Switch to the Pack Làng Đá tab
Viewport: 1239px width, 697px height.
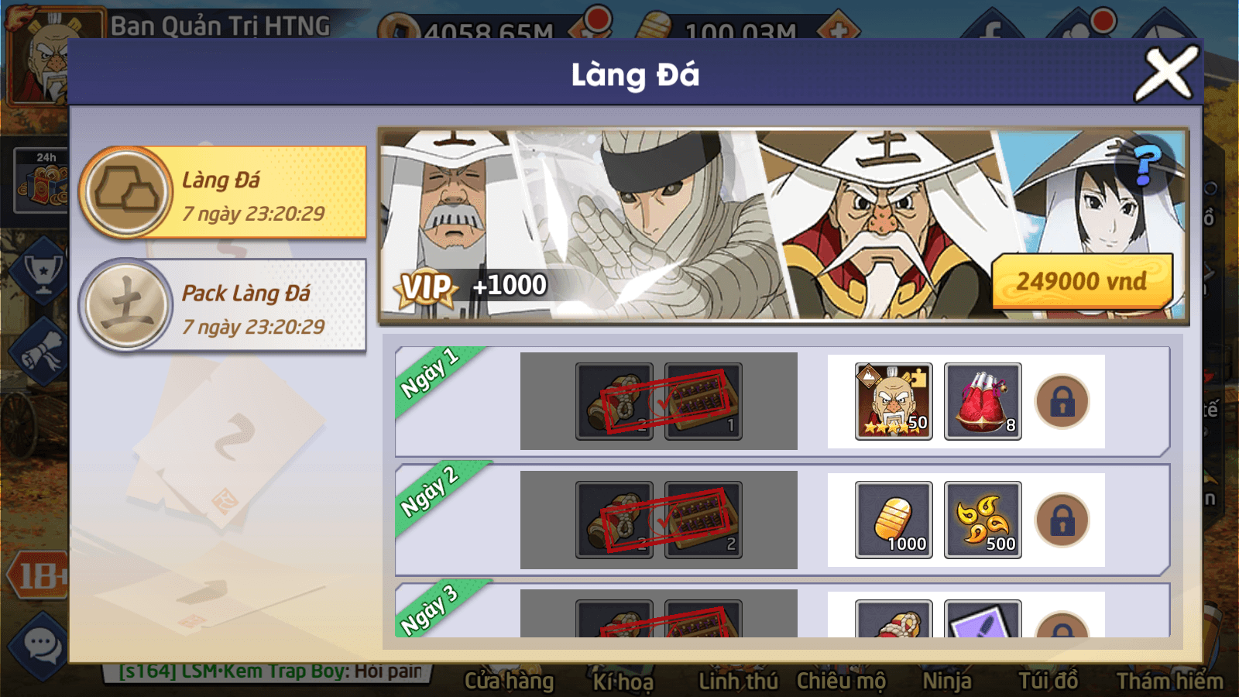click(223, 305)
